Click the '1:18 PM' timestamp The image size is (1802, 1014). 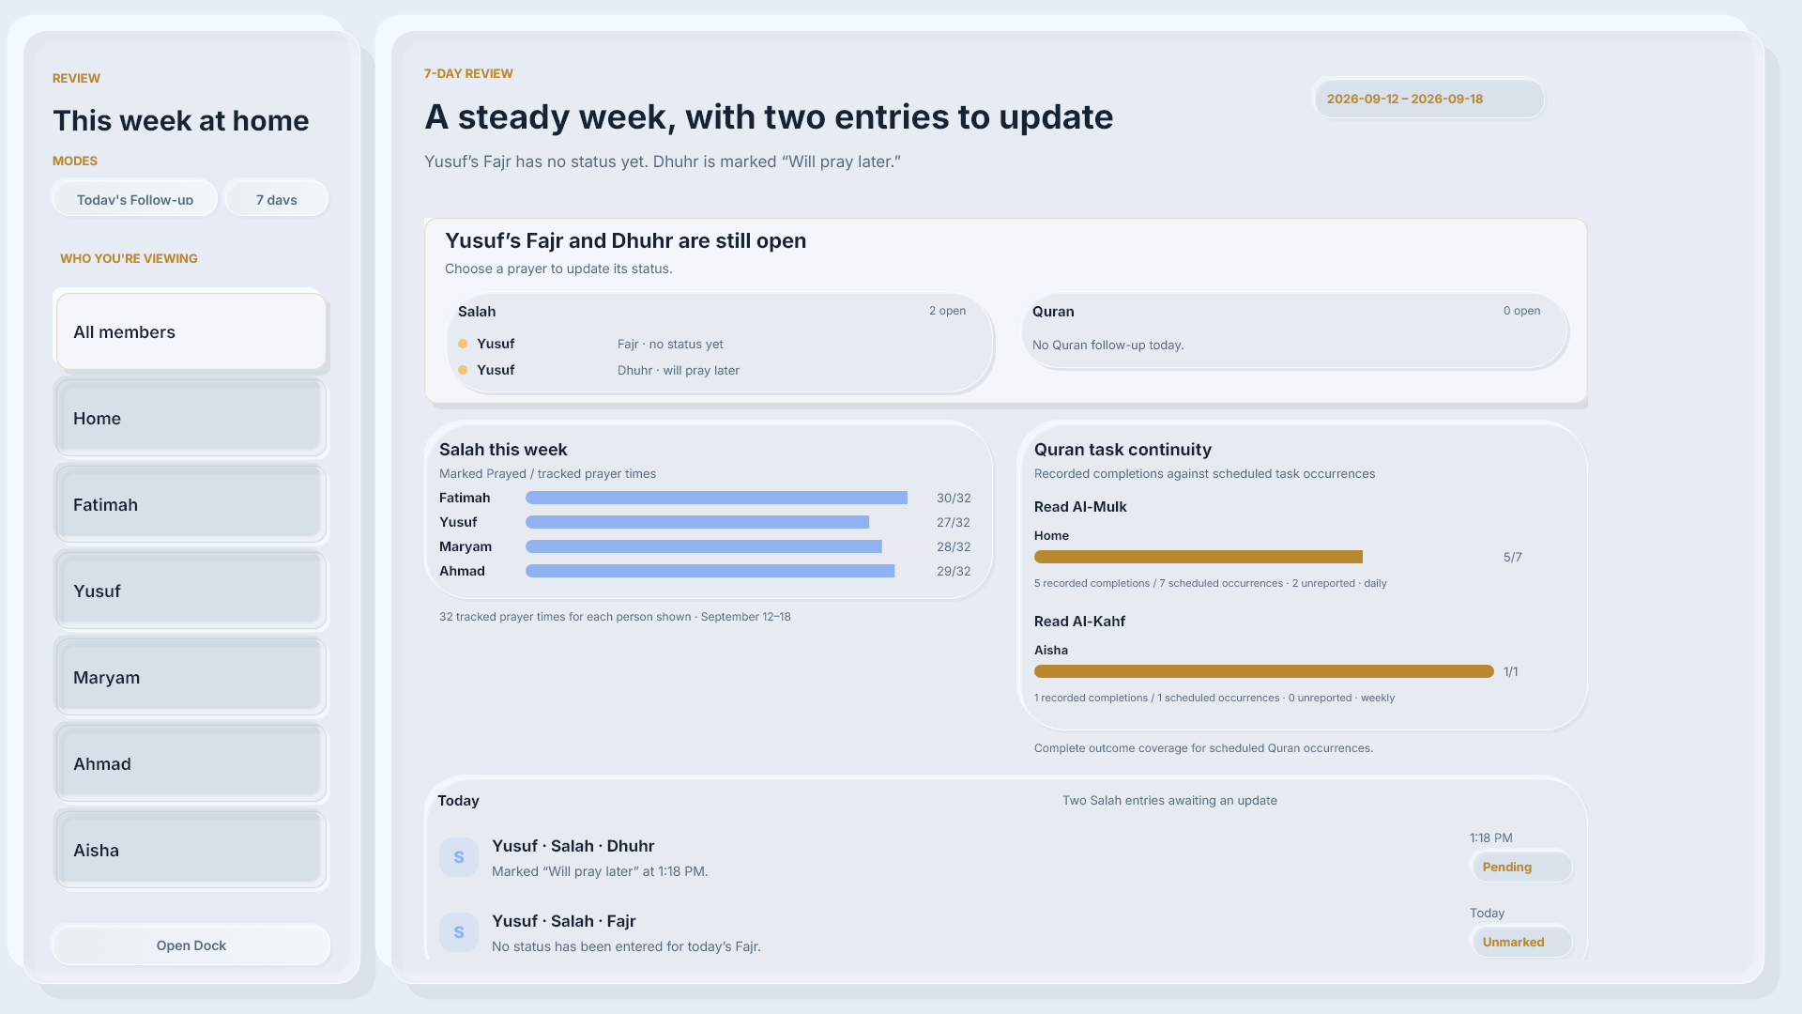coord(1490,837)
